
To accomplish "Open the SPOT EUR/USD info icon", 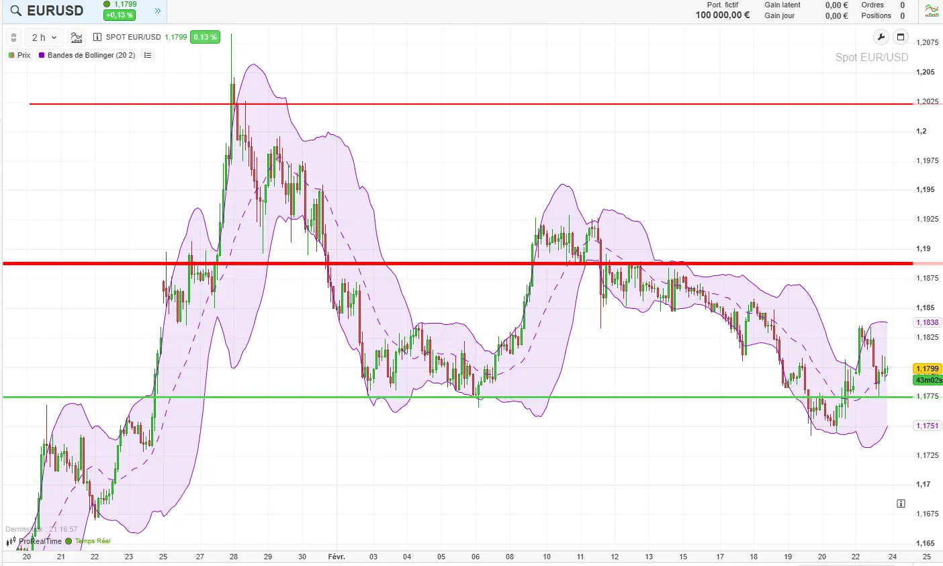I will click(x=97, y=37).
